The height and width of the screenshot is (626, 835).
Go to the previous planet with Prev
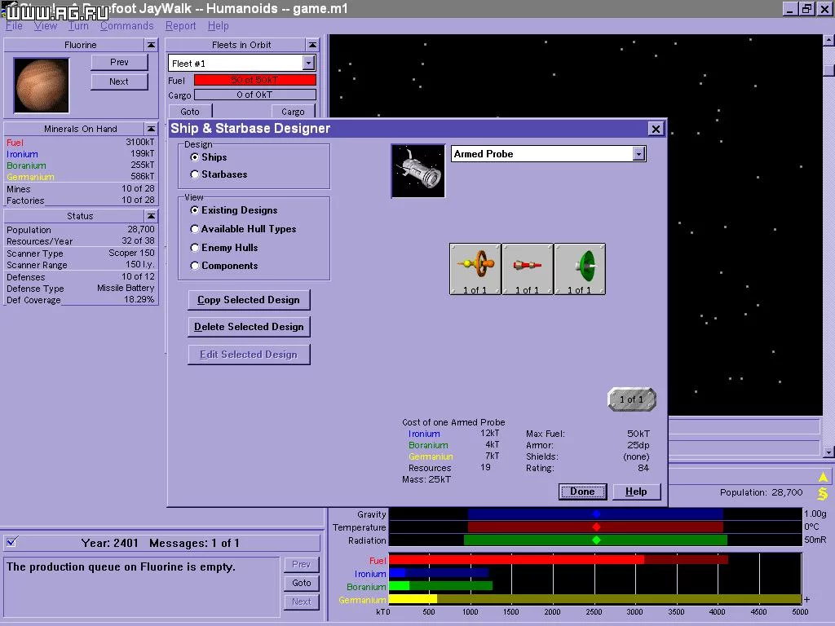pyautogui.click(x=119, y=62)
